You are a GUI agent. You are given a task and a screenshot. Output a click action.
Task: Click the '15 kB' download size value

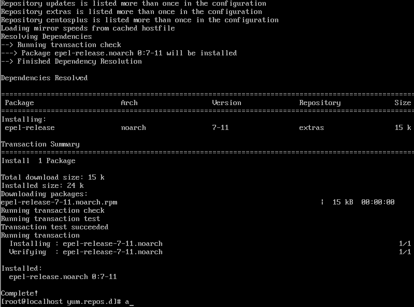coord(342,202)
